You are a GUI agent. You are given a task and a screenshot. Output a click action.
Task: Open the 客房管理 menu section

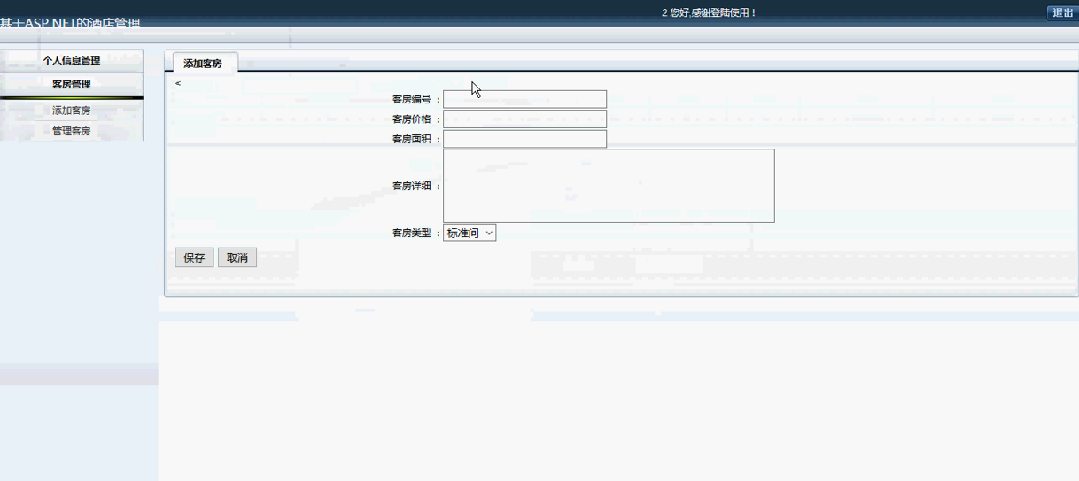click(x=72, y=85)
